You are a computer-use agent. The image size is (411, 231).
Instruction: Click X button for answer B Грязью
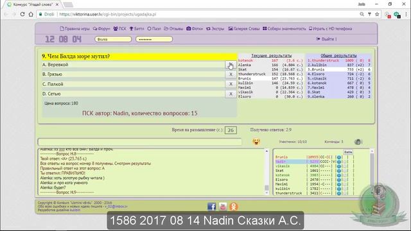point(231,74)
